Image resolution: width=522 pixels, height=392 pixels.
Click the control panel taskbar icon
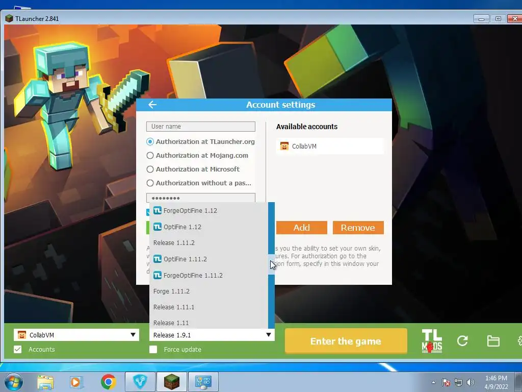click(x=203, y=382)
